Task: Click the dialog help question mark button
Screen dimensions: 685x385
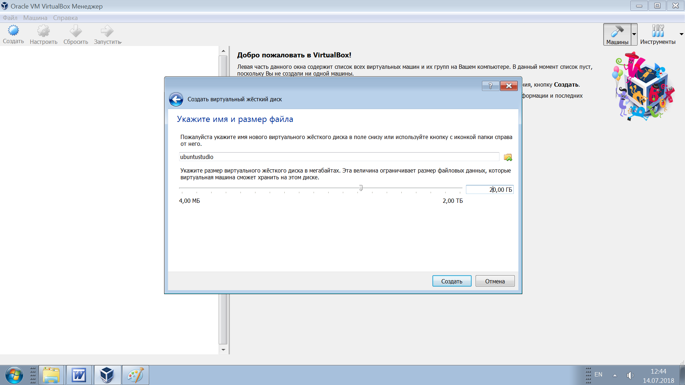Action: [490, 86]
